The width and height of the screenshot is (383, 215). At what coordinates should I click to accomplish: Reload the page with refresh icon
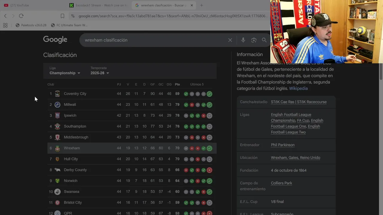[x=21, y=16]
